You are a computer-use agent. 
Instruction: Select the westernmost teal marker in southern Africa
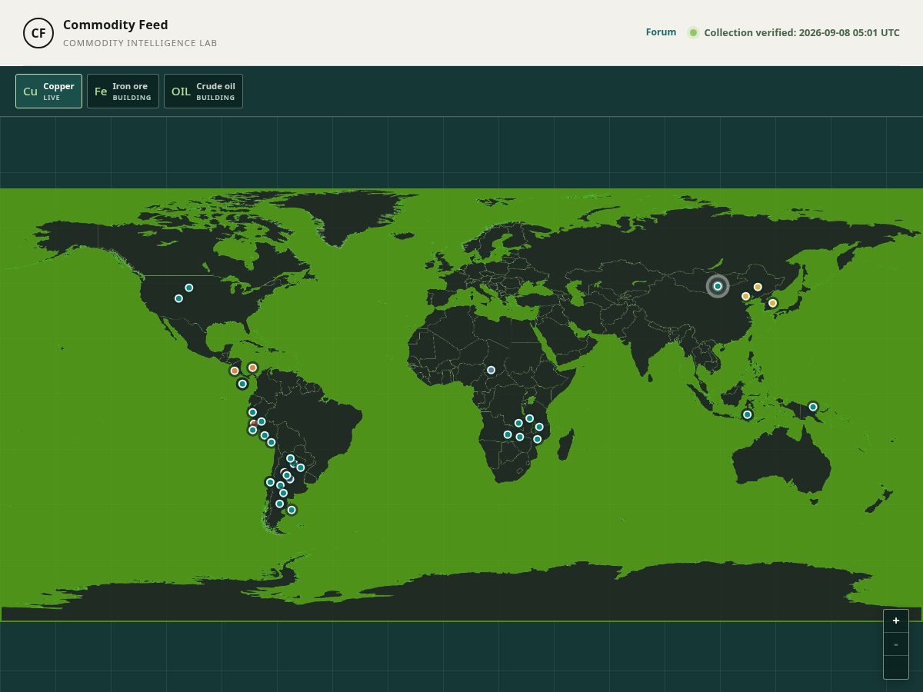point(508,434)
